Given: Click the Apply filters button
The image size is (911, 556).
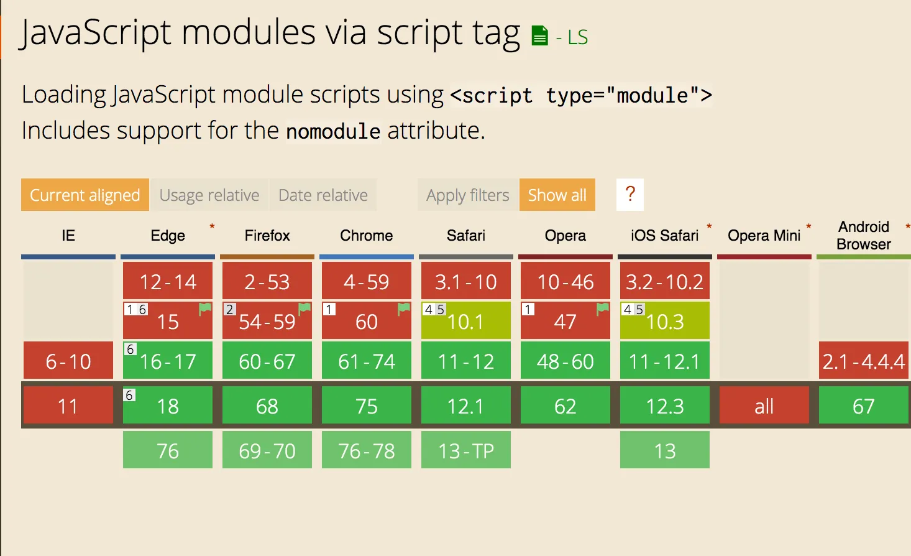Looking at the screenshot, I should click(468, 195).
